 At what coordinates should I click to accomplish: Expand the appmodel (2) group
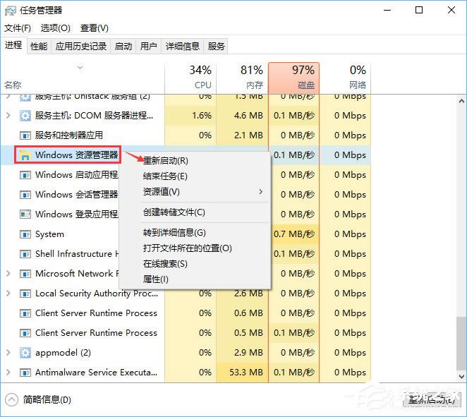click(x=8, y=353)
